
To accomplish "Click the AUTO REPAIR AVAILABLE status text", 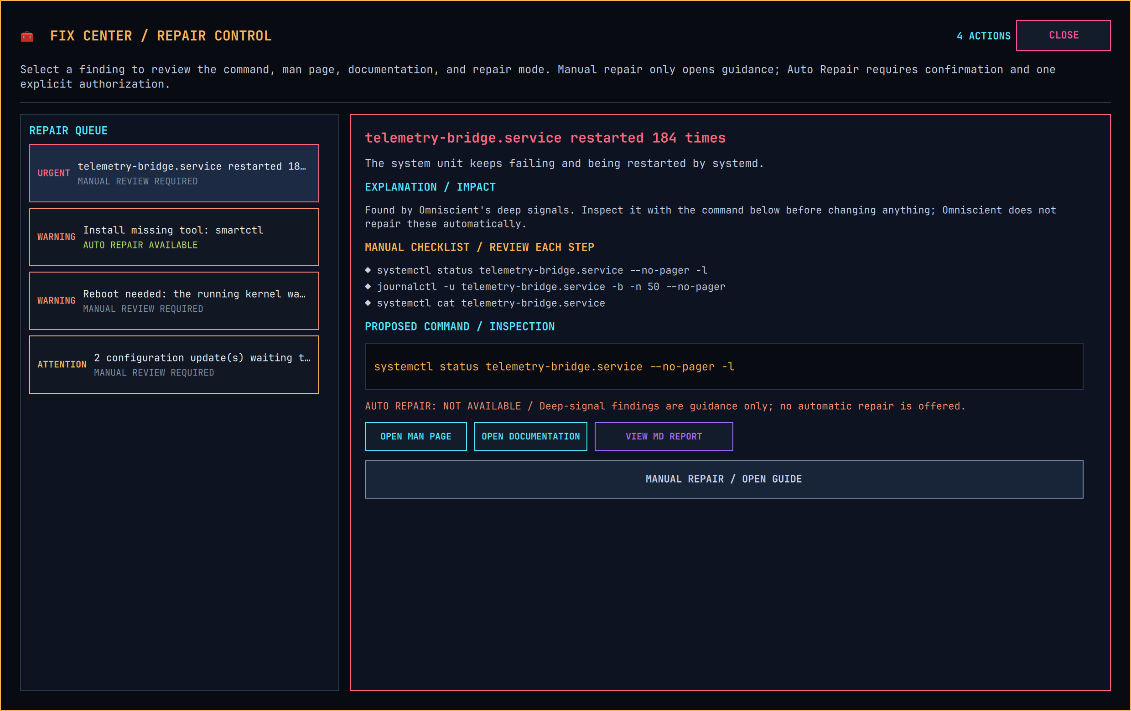I will 140,245.
